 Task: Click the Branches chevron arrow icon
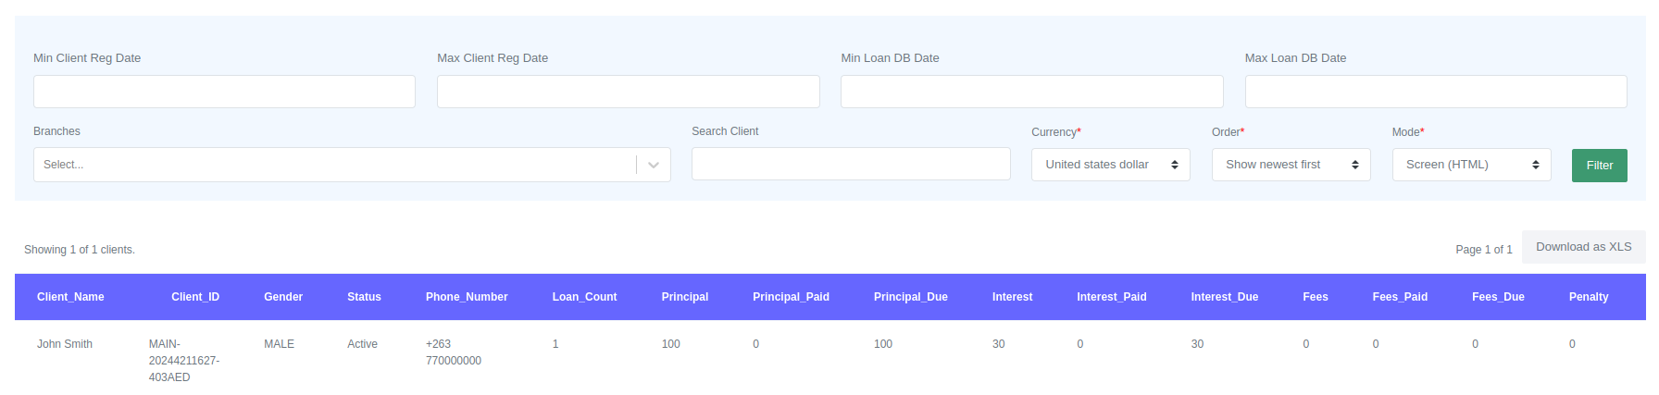[x=654, y=165]
